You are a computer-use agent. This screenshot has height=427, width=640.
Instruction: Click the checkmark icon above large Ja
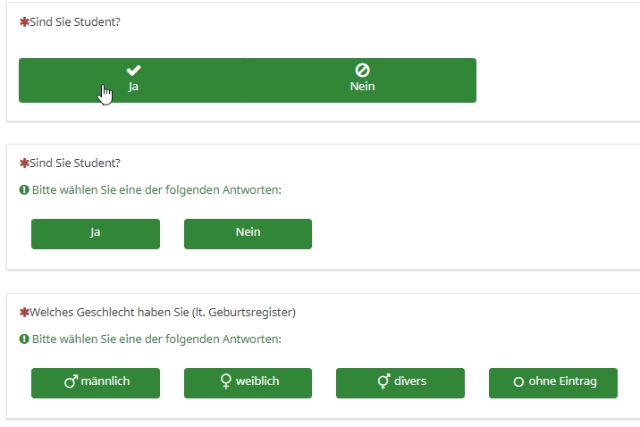tap(133, 70)
